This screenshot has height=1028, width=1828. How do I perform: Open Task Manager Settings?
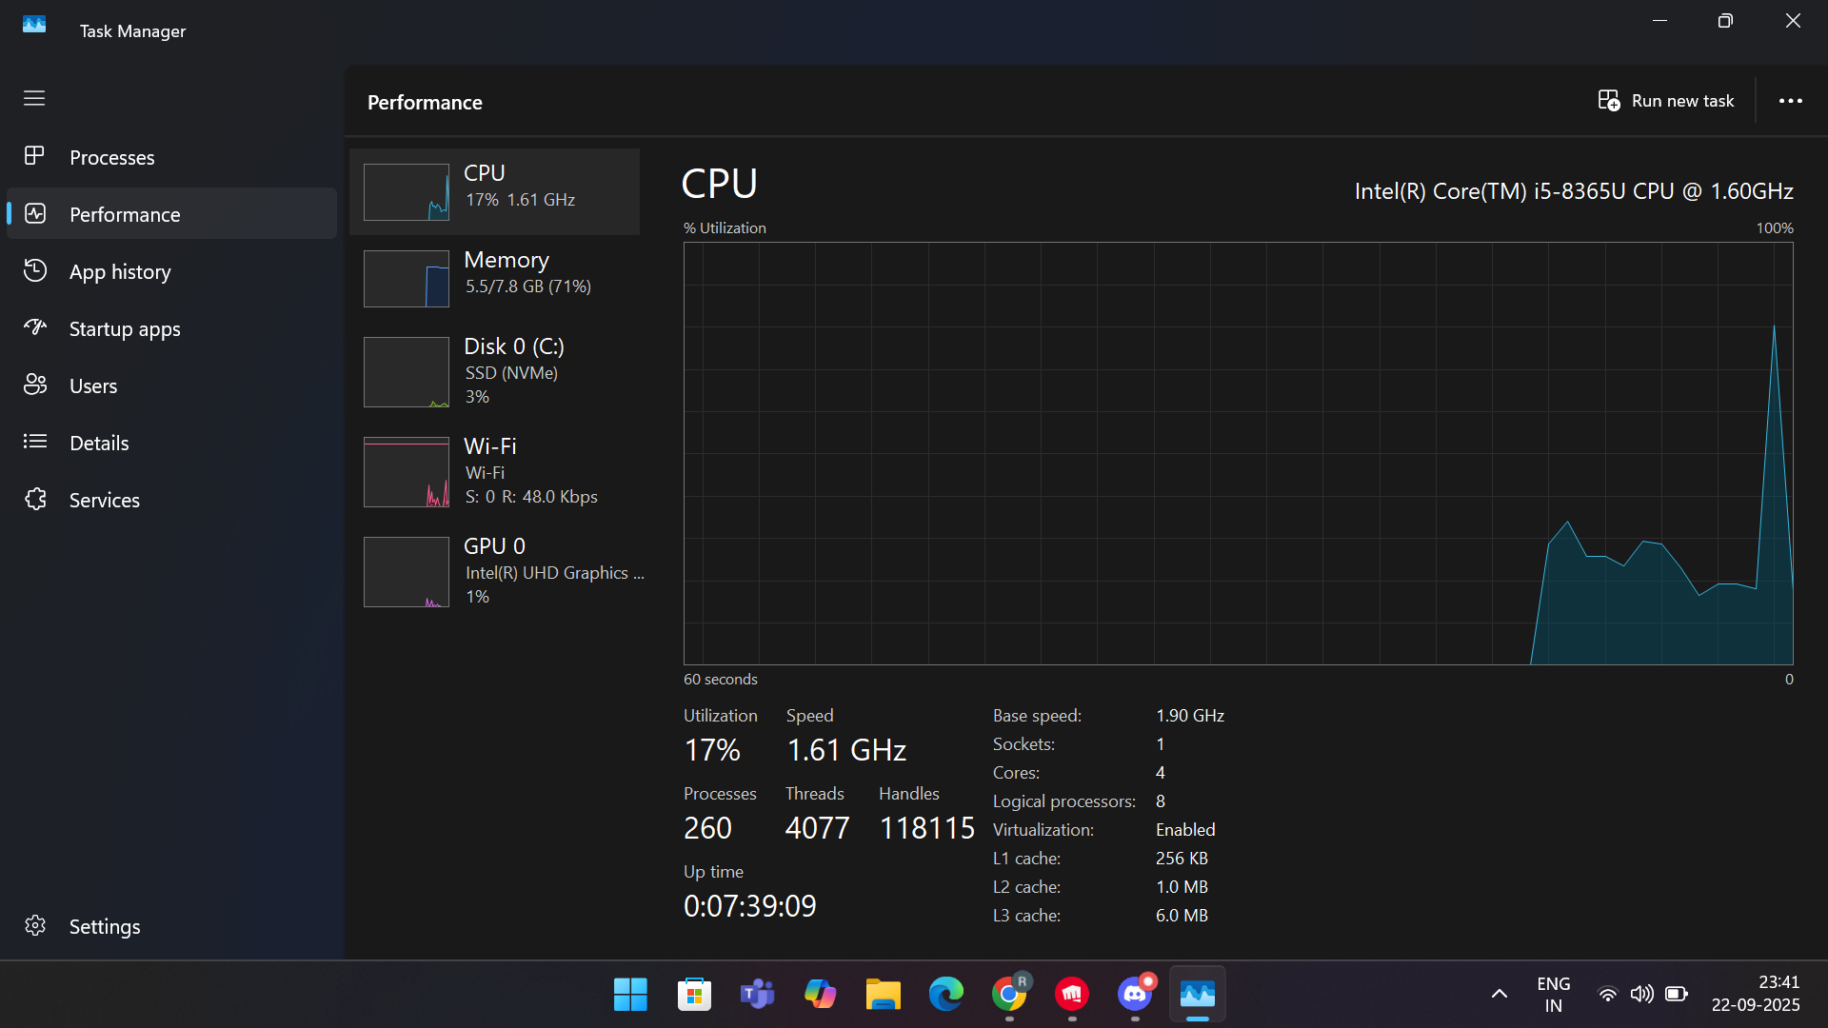click(104, 926)
